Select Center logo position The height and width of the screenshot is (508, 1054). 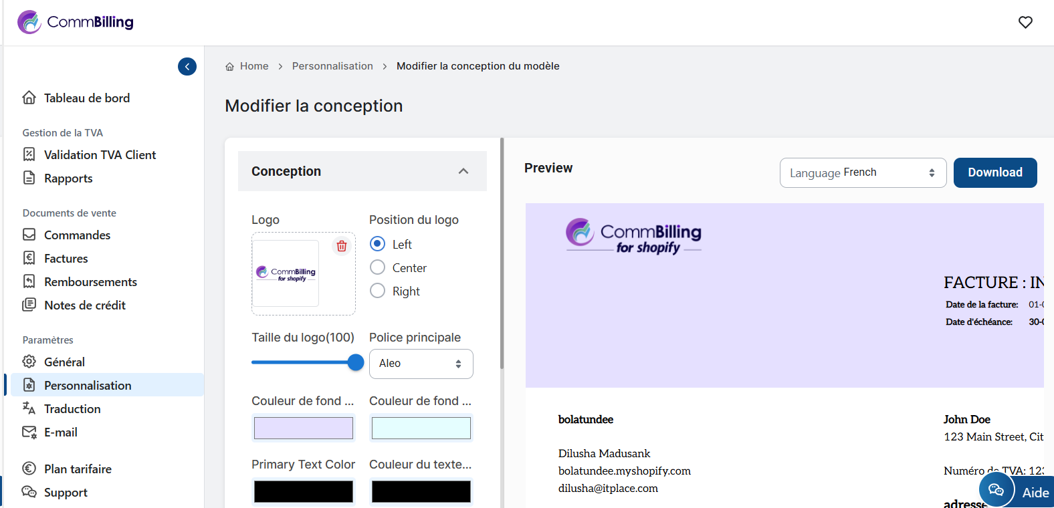[x=377, y=267]
